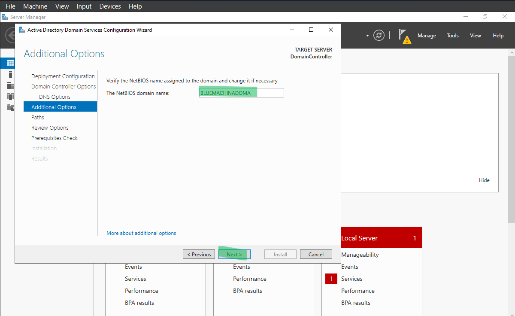Click the greyed-out Install button
This screenshot has width=515, height=316.
281,254
